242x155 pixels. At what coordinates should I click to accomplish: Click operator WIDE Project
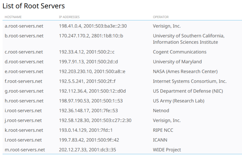(x=167, y=150)
